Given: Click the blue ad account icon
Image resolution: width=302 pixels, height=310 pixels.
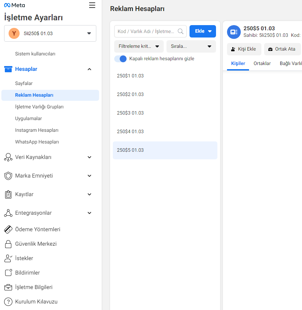Looking at the screenshot, I should 234,32.
